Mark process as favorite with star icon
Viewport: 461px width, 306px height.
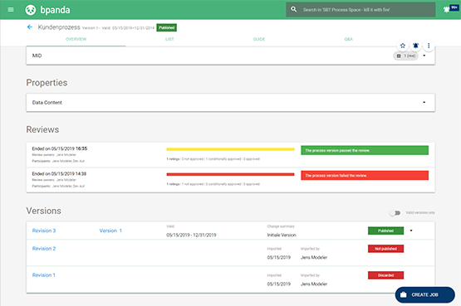(403, 46)
